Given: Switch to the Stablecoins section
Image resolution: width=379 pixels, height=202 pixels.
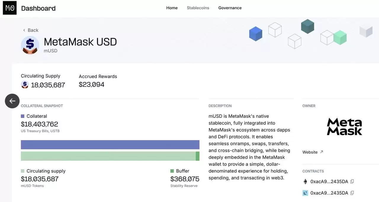Looking at the screenshot, I should pos(198,8).
